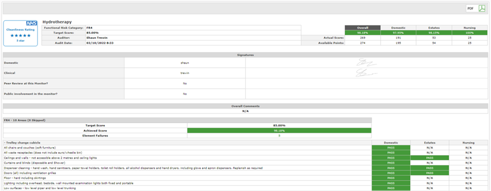Click the Domestic signature image
491x191 pixels.
tap(366, 63)
